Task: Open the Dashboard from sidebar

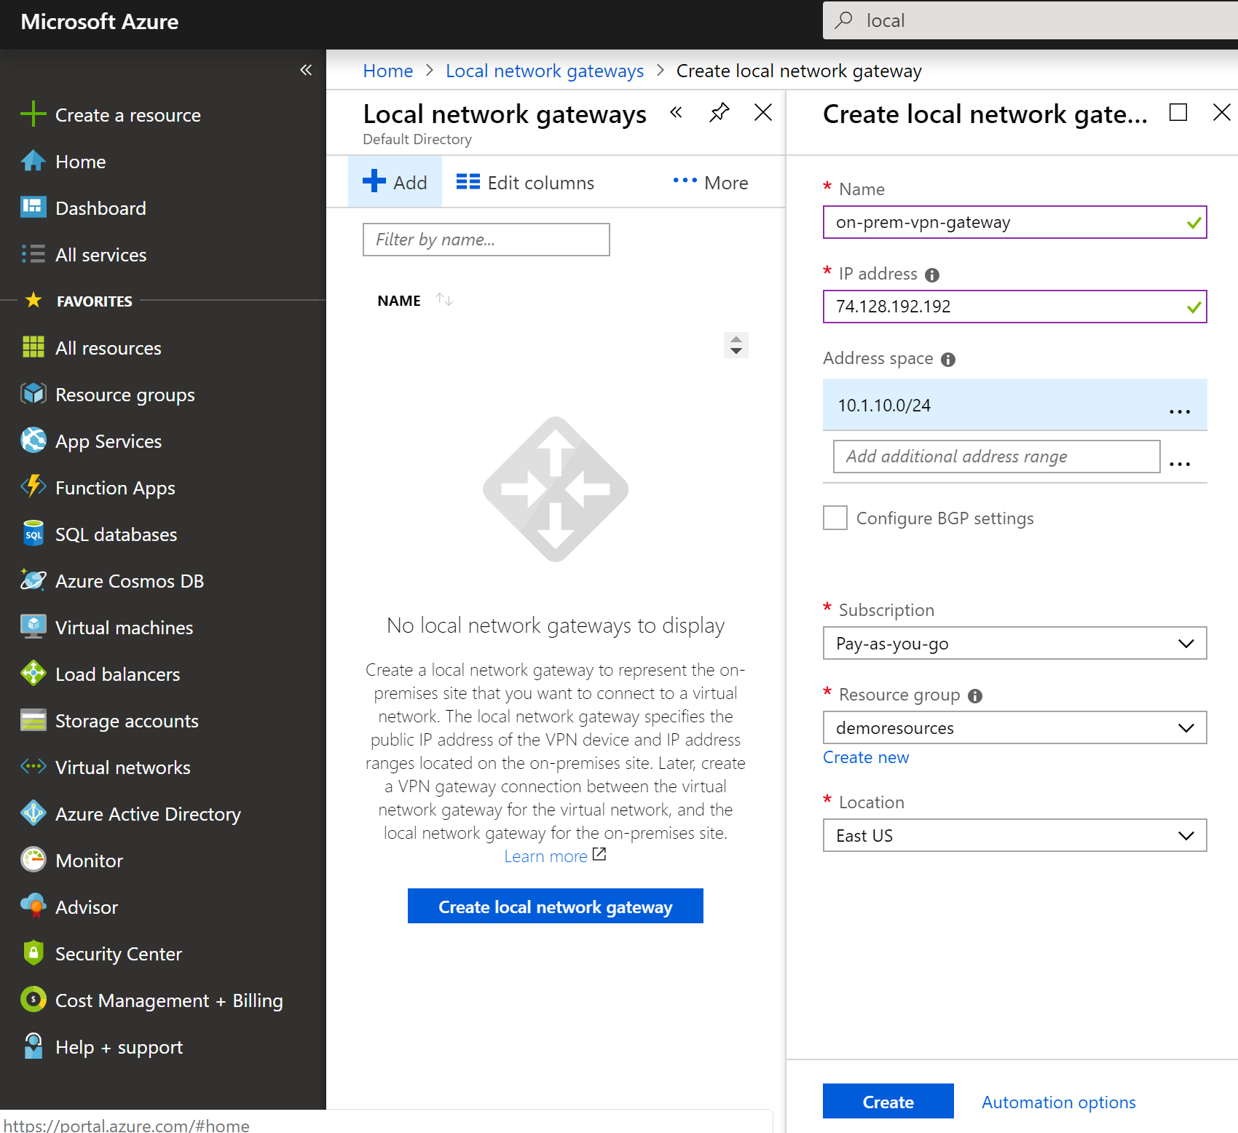Action: (x=100, y=208)
